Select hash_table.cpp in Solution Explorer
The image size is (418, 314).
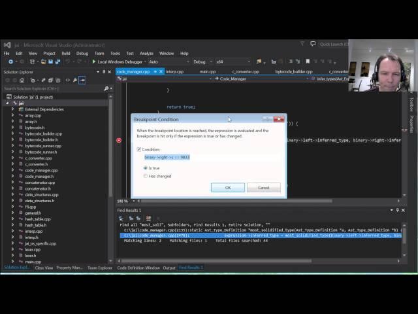point(38,219)
